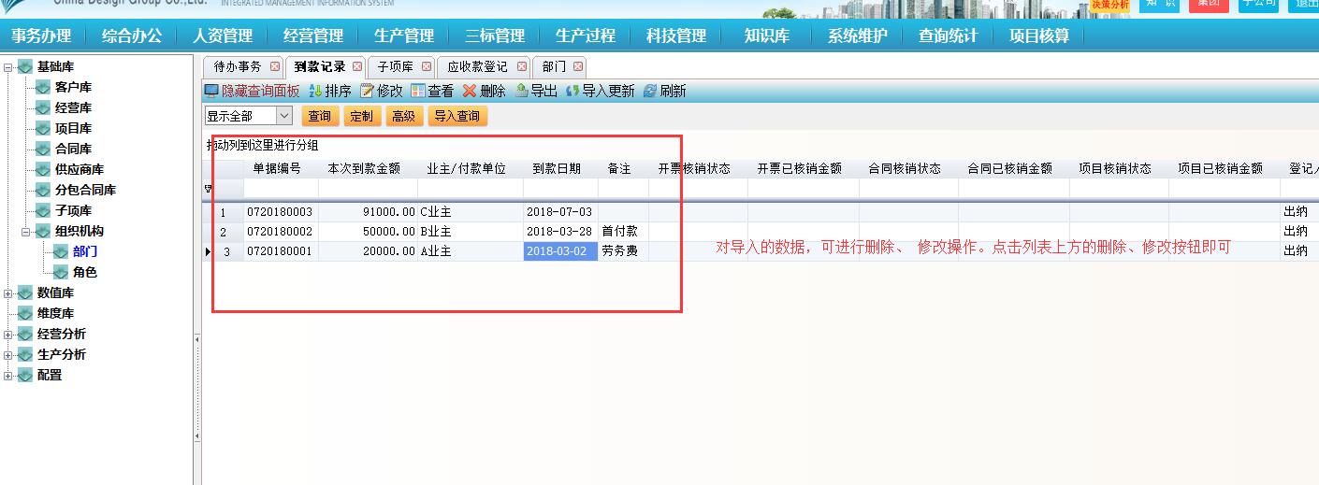Close the 子项库 tab
Viewport: 1319px width, 485px height.
(x=427, y=67)
